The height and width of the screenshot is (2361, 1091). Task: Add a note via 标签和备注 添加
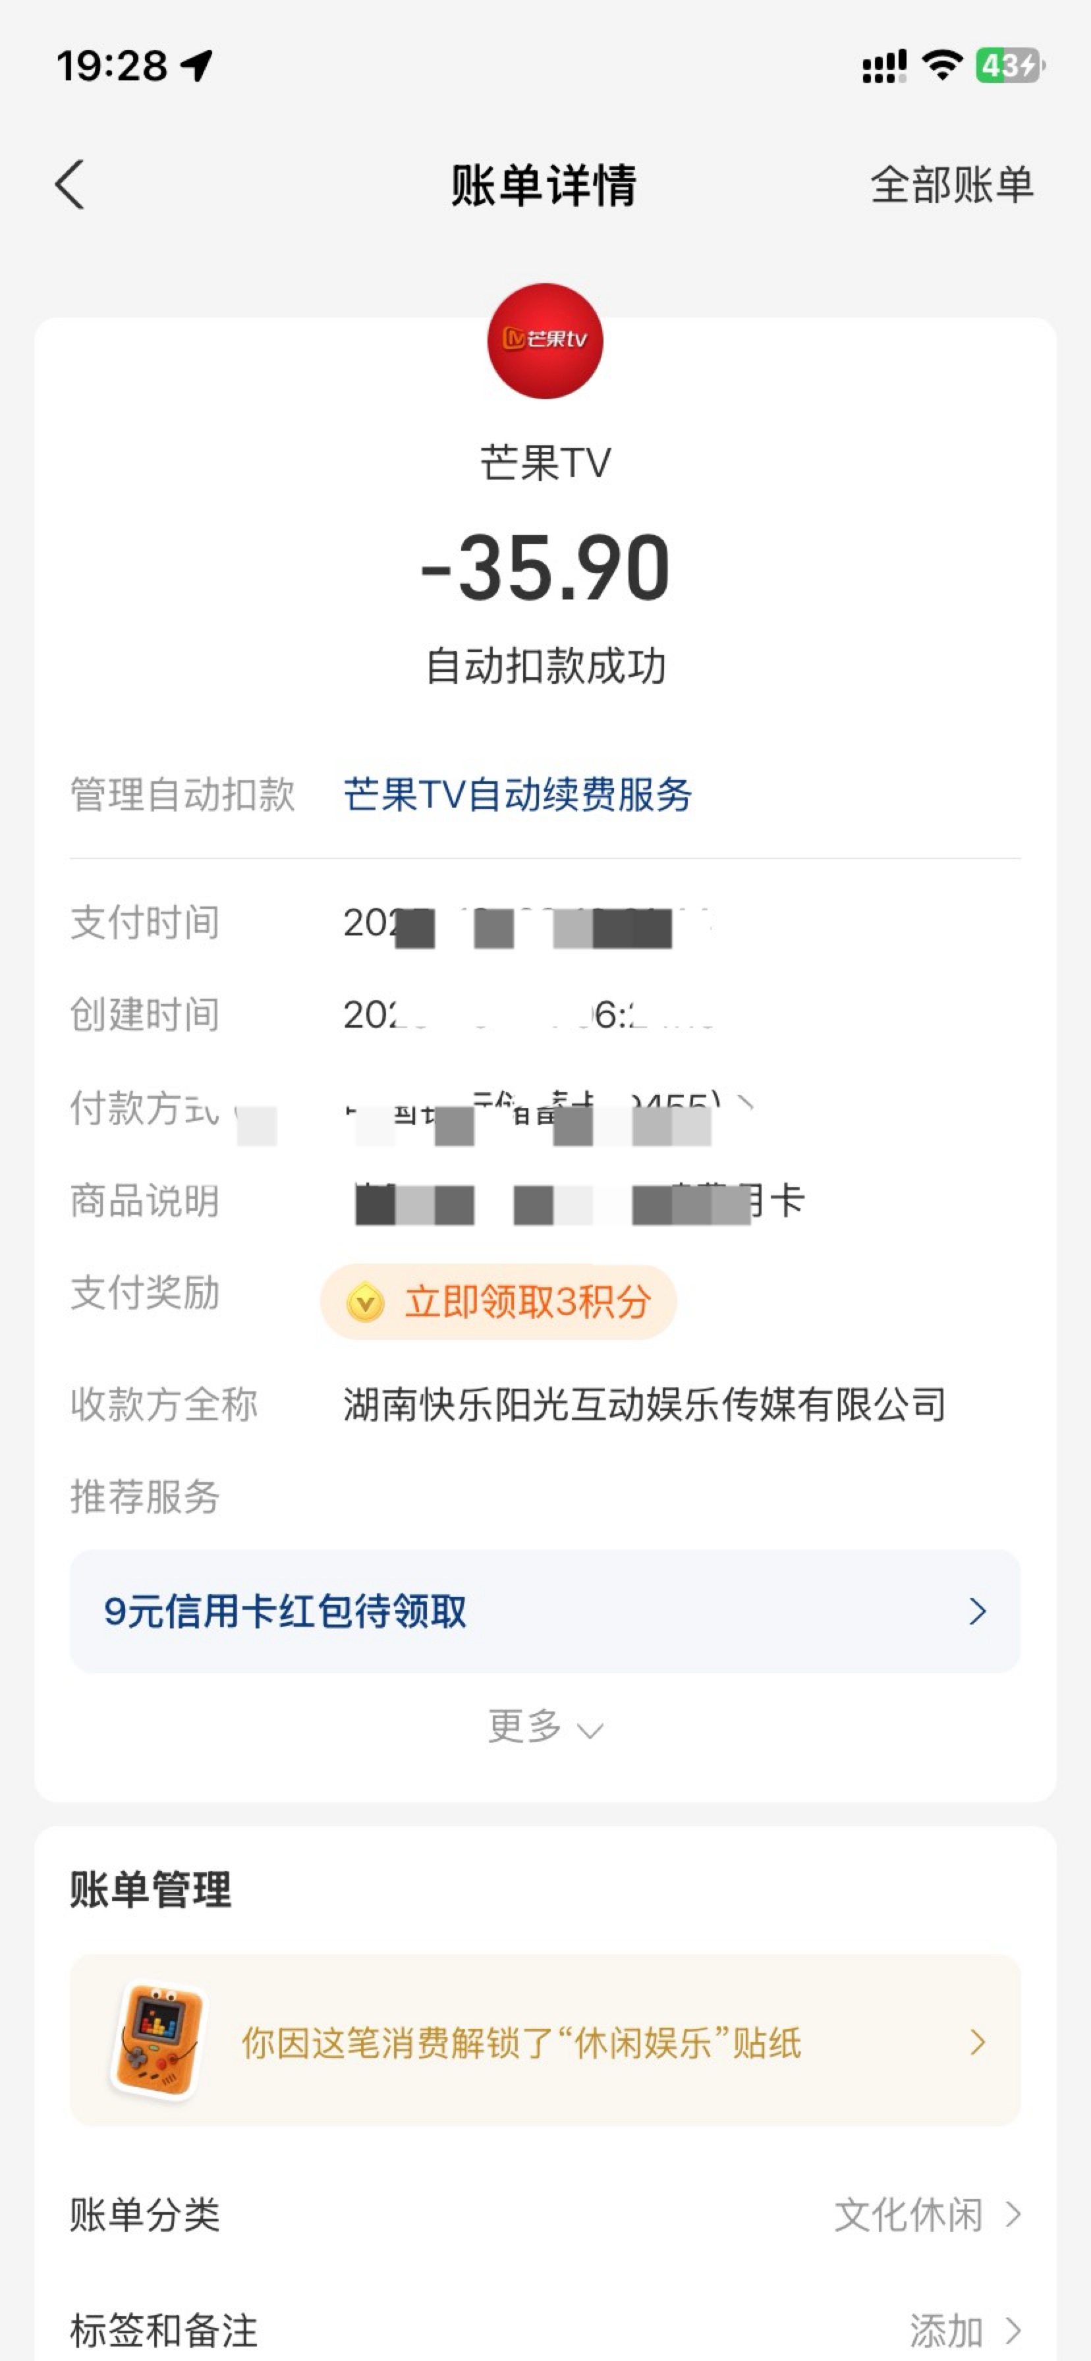965,2330
